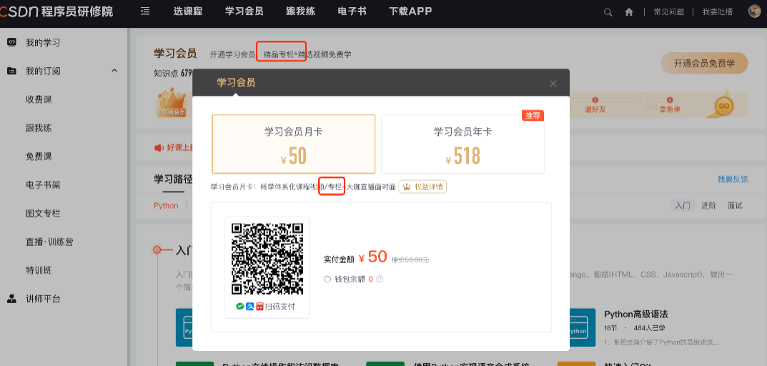Open the user avatar in top right

tap(755, 11)
